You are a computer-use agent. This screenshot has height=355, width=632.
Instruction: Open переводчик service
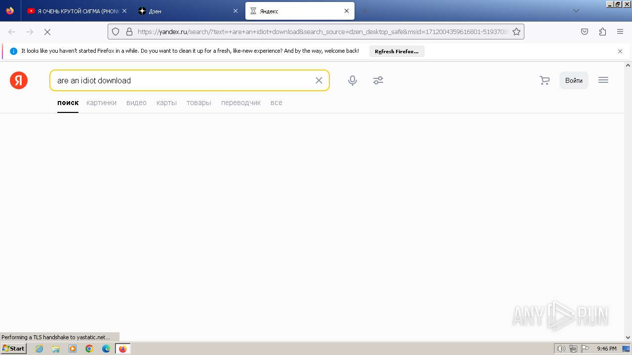click(x=241, y=103)
